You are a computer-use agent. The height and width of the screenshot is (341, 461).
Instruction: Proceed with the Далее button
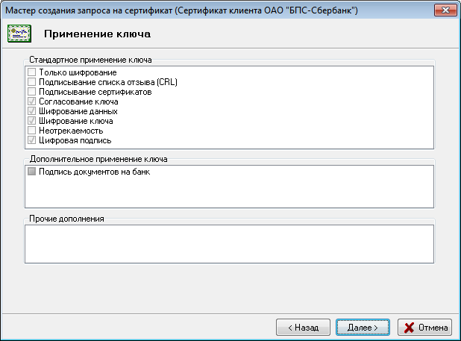362,327
